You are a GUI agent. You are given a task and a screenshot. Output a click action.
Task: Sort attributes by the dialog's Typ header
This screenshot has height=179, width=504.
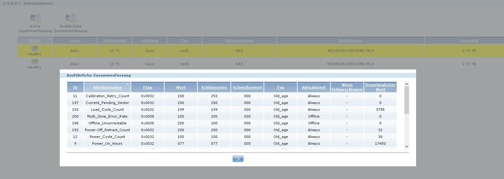click(281, 87)
